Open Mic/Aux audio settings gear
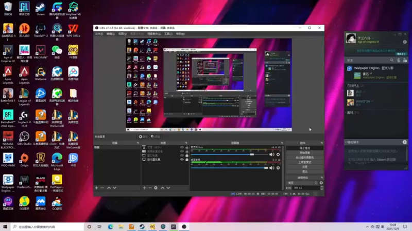The width and height of the screenshot is (412, 231). tap(278, 155)
